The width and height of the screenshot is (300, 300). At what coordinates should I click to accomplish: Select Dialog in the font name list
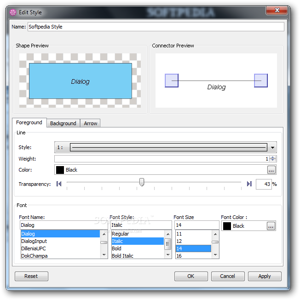tap(60, 234)
